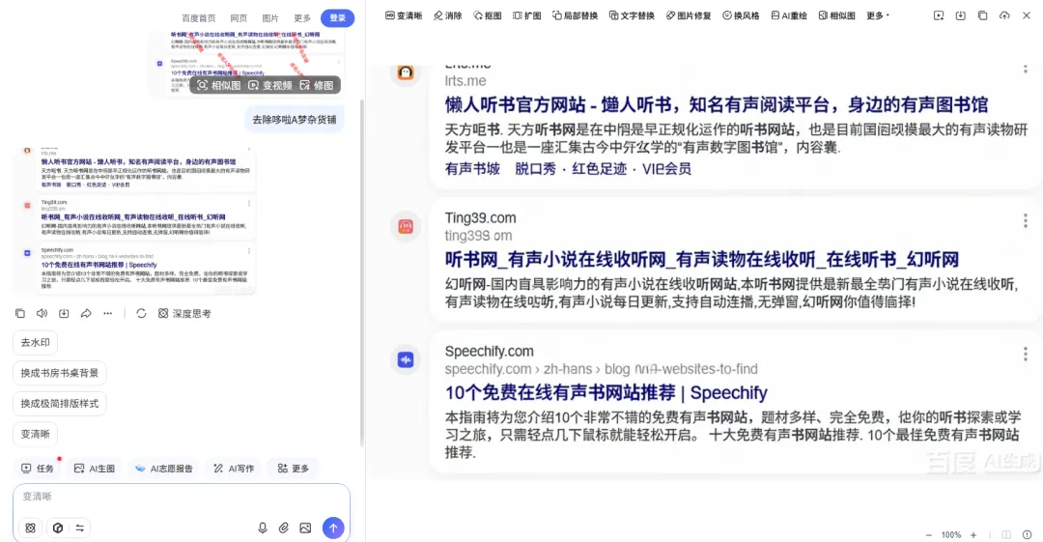
Task: Click the blue 登录 login button
Action: [337, 18]
